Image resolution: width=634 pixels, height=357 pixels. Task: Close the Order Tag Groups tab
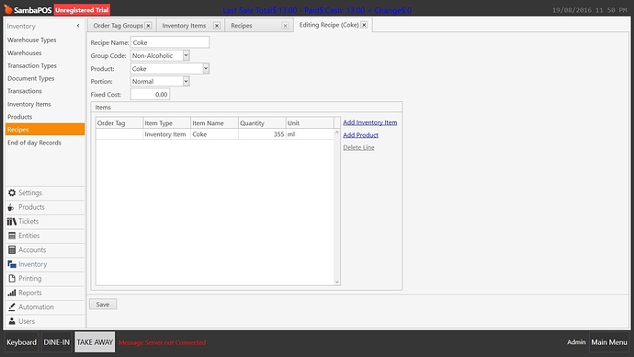(x=148, y=26)
